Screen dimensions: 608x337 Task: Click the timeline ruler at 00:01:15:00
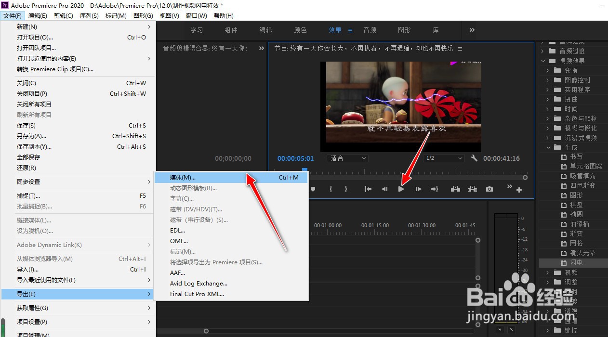375,225
